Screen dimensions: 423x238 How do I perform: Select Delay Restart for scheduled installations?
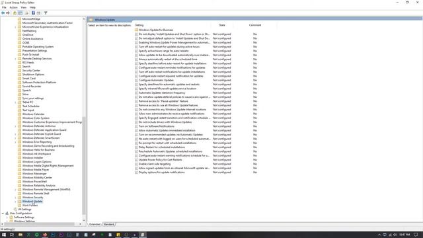click(161, 147)
